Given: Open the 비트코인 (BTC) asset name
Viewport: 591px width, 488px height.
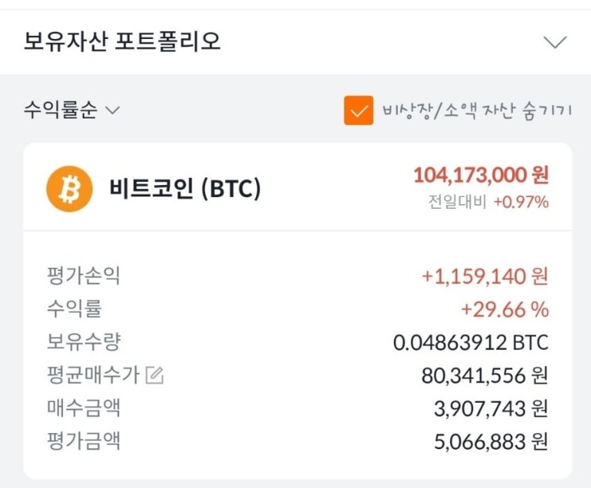Looking at the screenshot, I should pos(185,189).
